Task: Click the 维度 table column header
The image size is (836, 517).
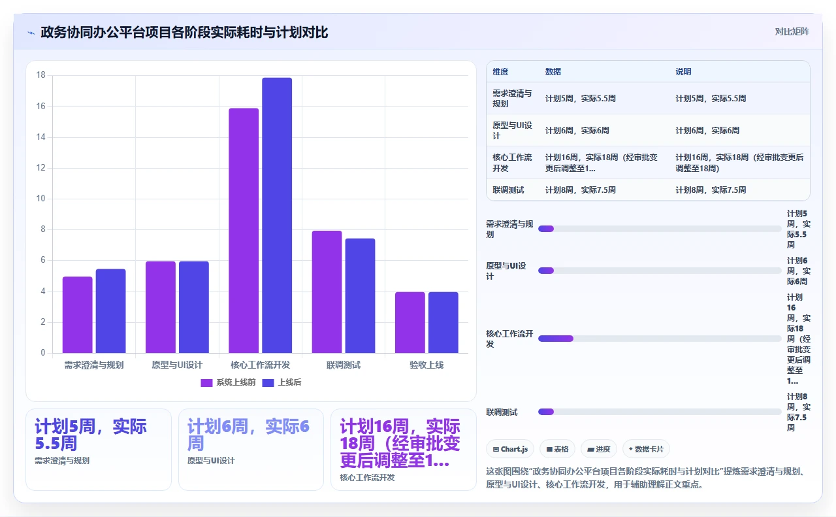Action: pos(500,72)
